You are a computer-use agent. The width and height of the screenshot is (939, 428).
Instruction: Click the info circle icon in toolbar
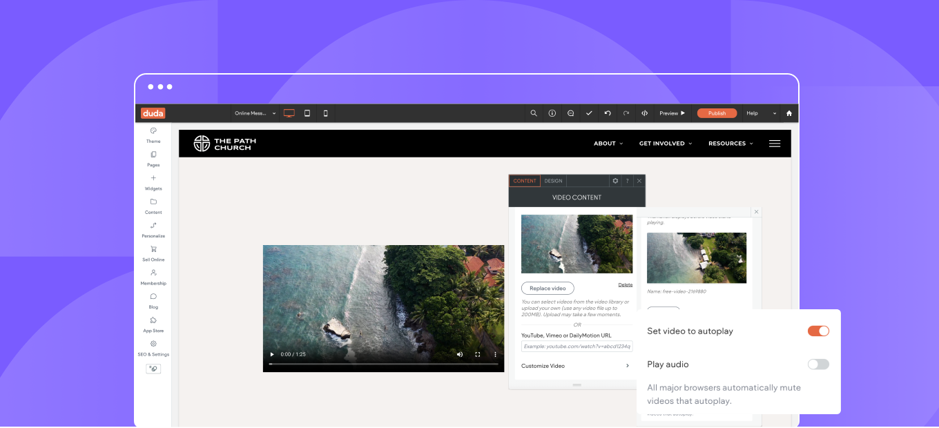552,113
